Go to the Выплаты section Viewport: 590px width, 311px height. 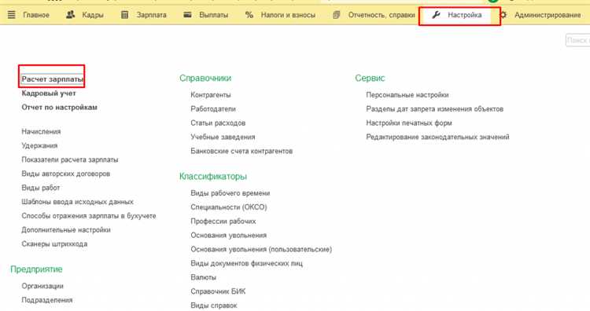pyautogui.click(x=214, y=15)
